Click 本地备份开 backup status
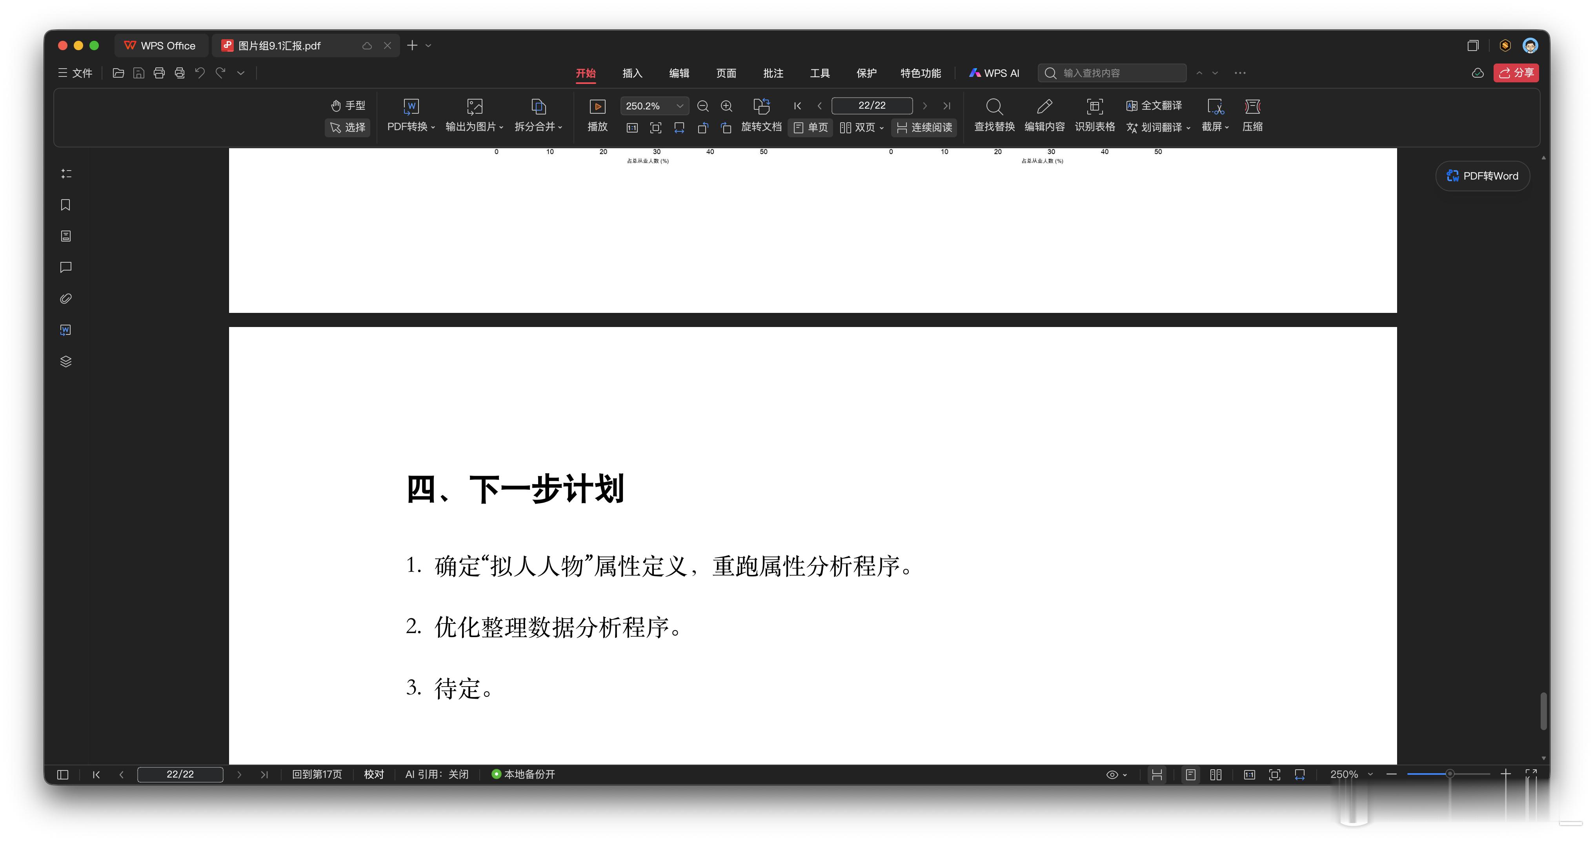The image size is (1594, 843). click(523, 774)
